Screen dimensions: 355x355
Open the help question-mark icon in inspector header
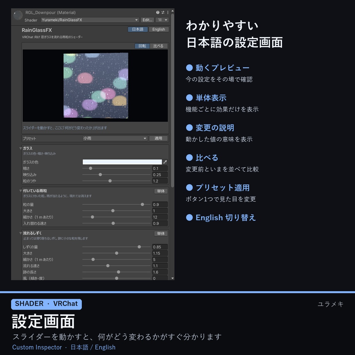158,12
